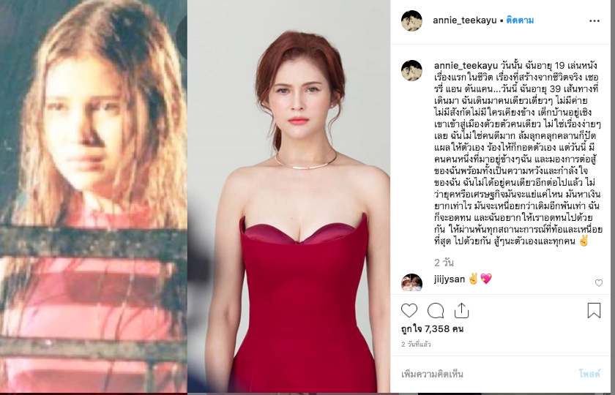Screen dimensions: 615x395
Task: Click the header profile avatar of annie_teekayu
Action: point(411,20)
